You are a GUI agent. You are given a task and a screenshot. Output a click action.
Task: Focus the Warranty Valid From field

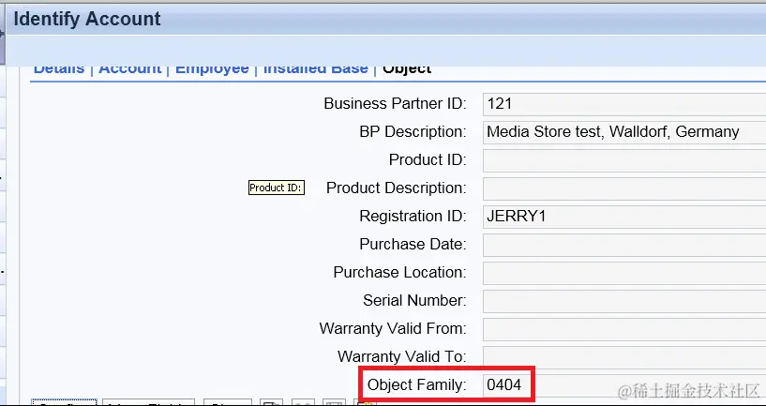tap(624, 329)
